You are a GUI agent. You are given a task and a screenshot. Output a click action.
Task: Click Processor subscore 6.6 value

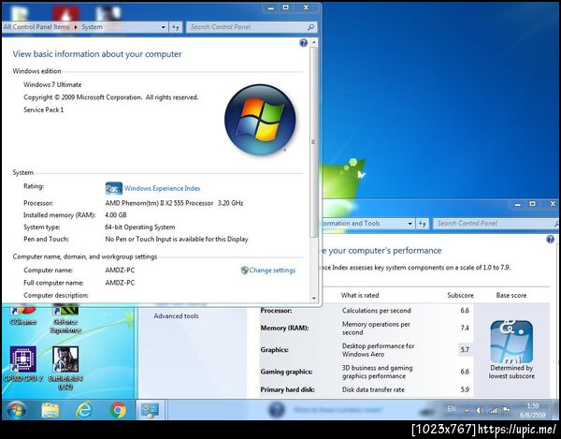pyautogui.click(x=465, y=311)
